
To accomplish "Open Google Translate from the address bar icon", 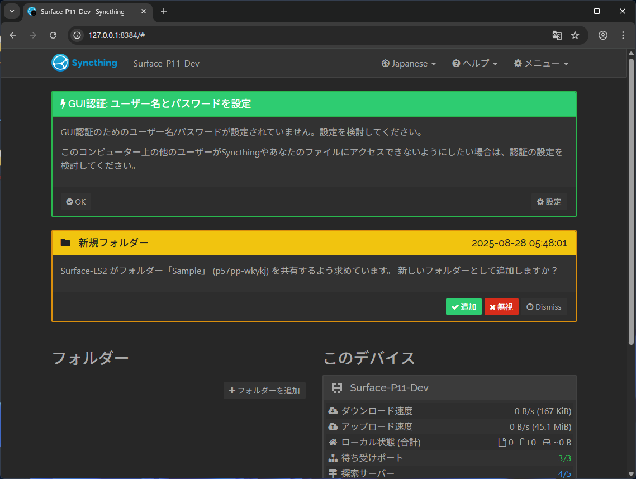I will [x=557, y=35].
